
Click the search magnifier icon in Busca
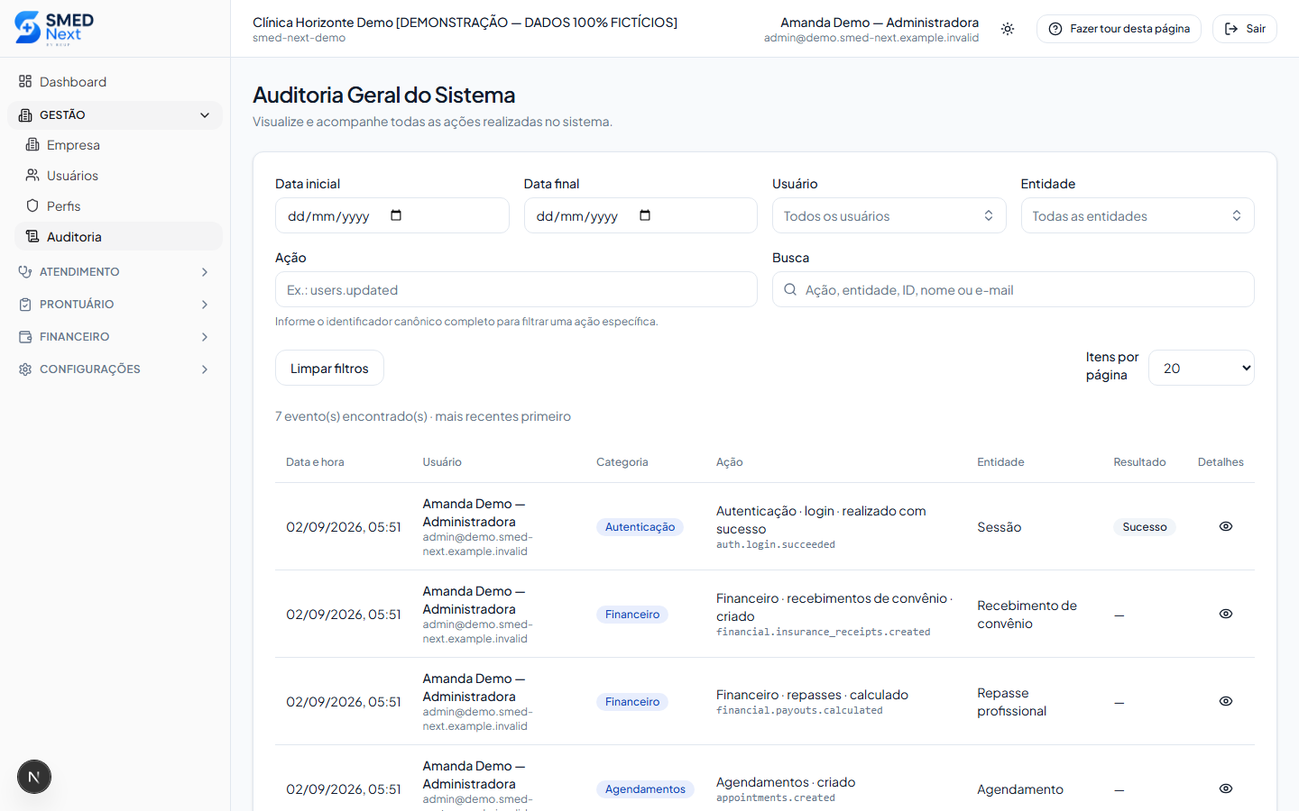point(790,289)
